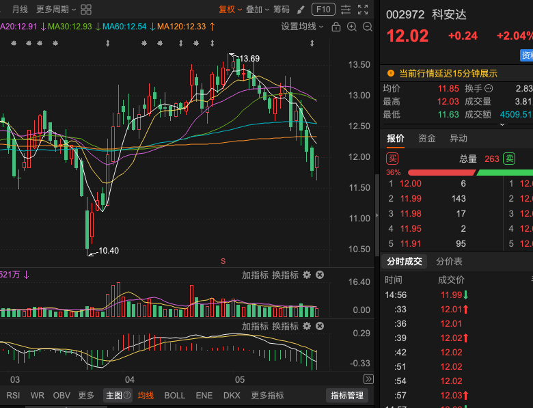
Task: Click the MA120:12.33 legend label
Action: [182, 27]
